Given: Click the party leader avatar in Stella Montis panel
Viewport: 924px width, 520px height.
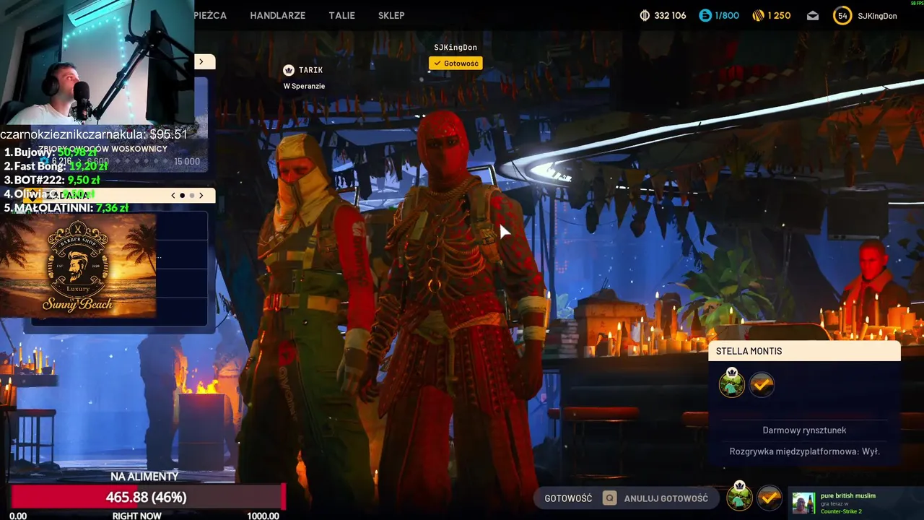Looking at the screenshot, I should click(x=732, y=383).
